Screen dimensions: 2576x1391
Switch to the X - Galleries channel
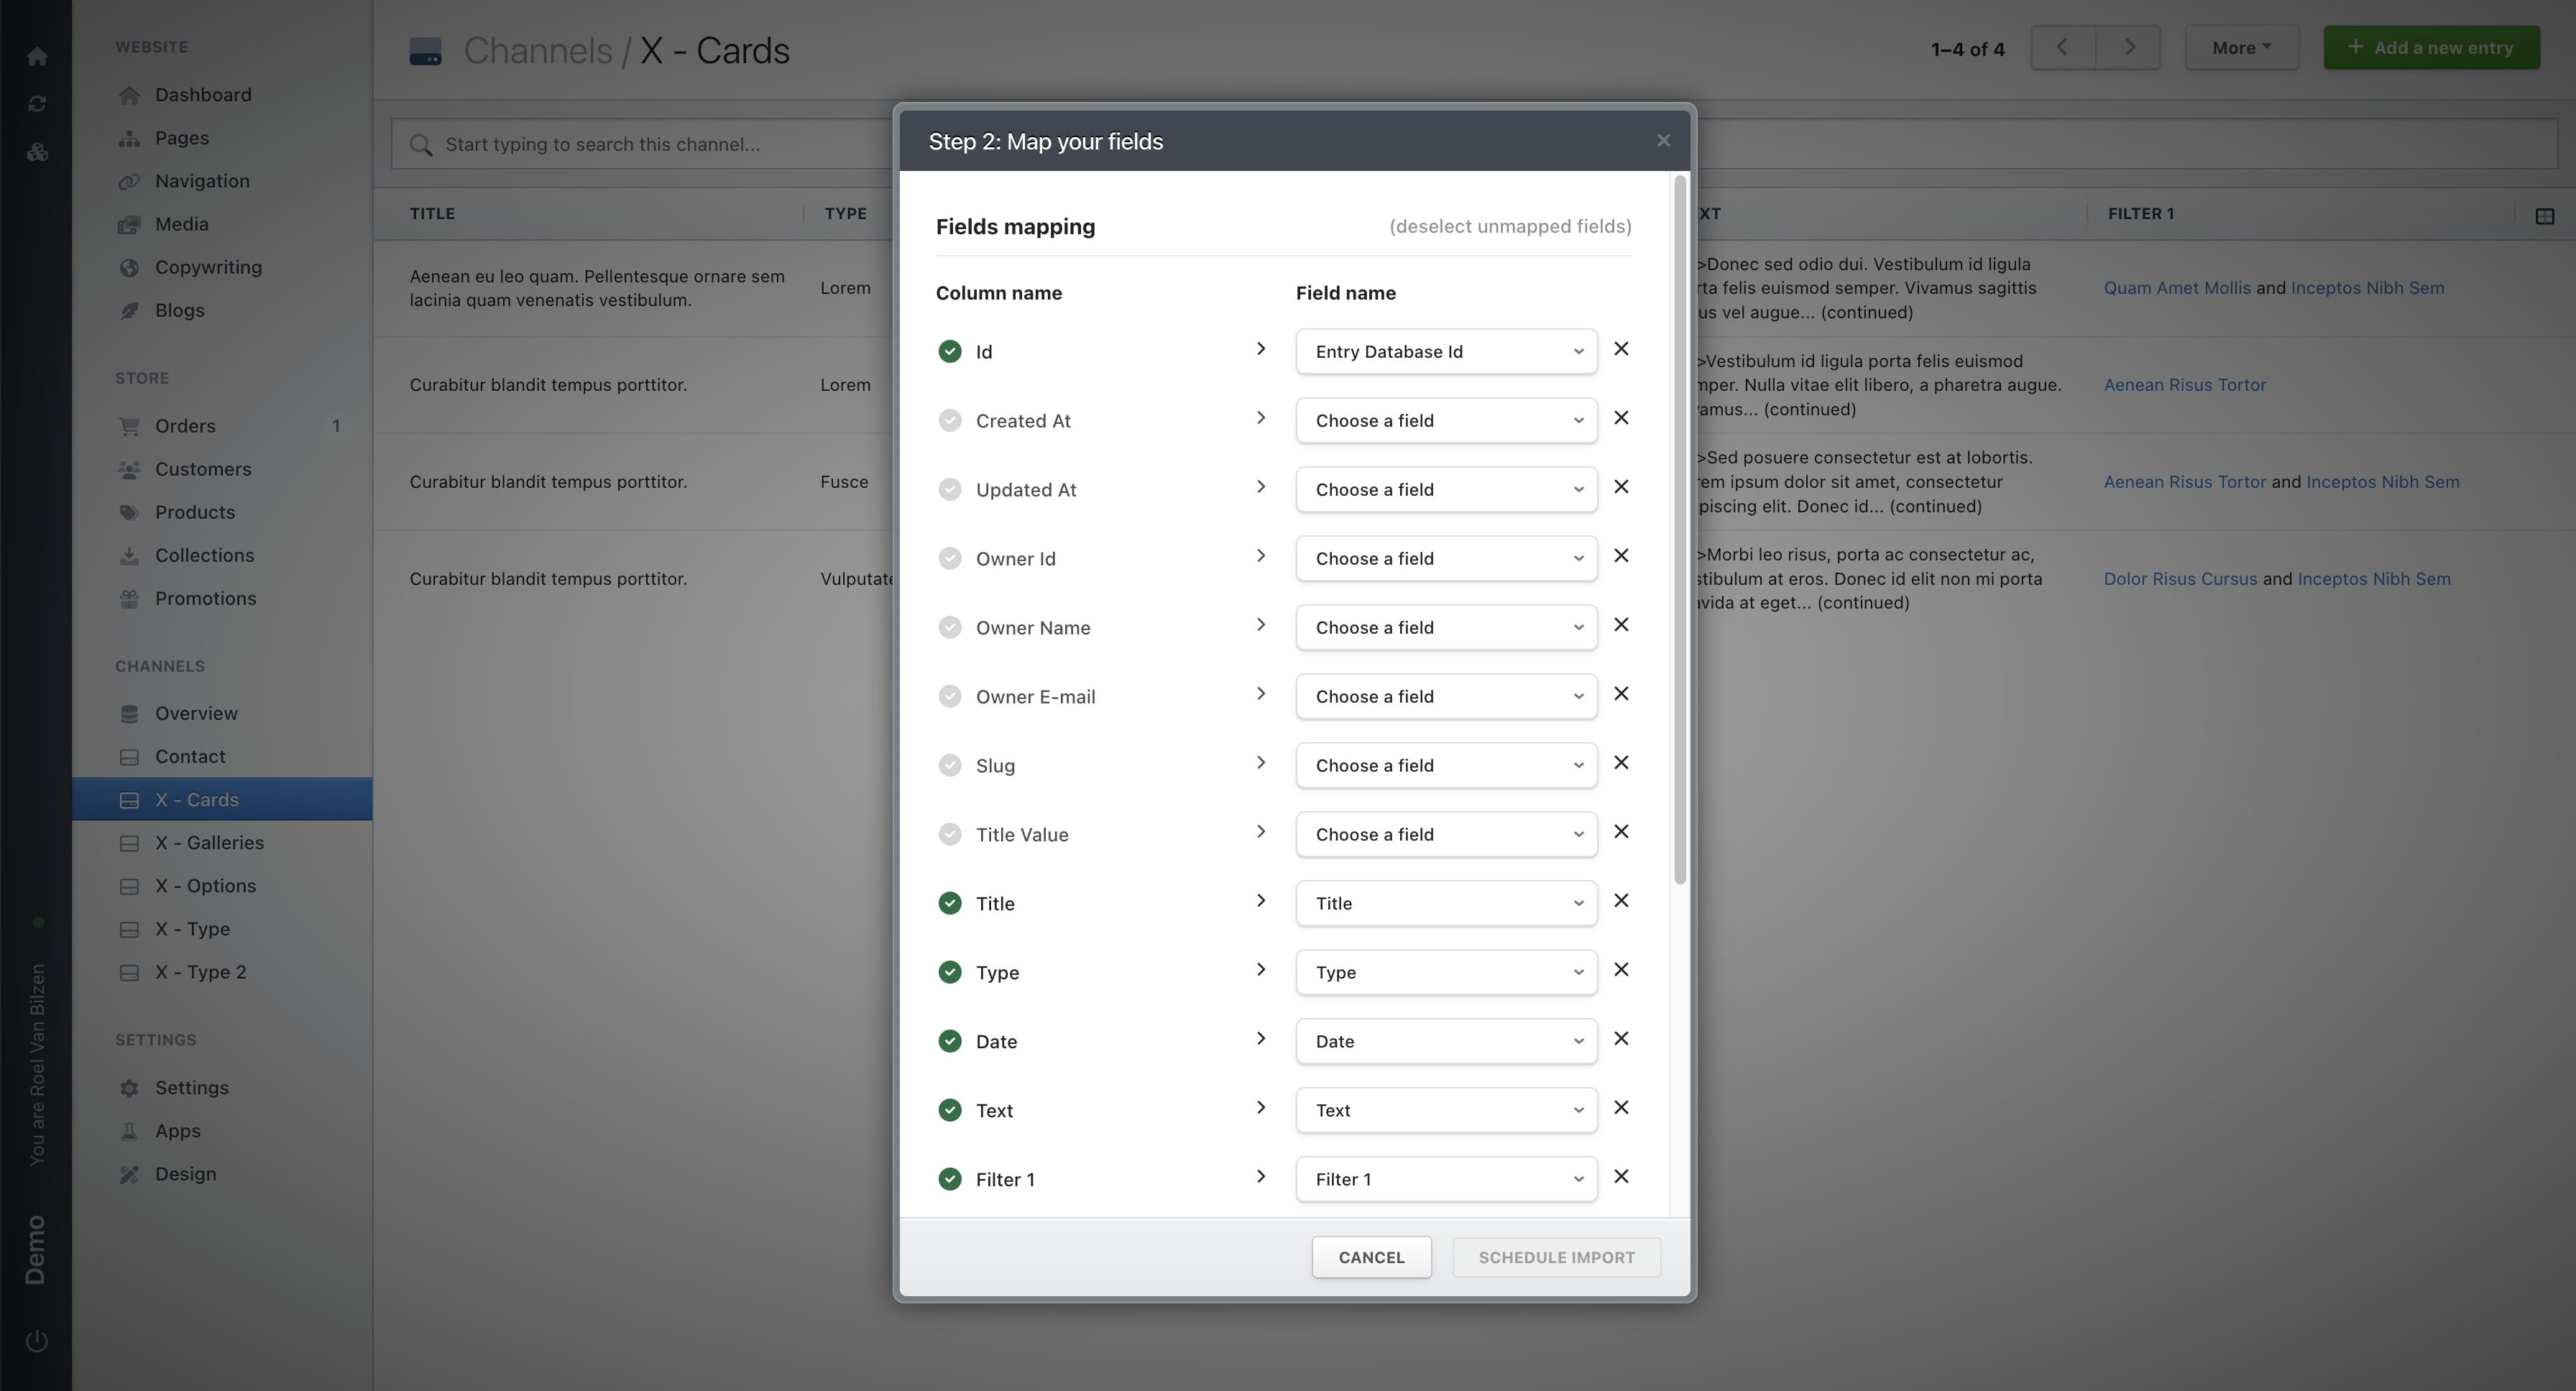pyautogui.click(x=209, y=842)
